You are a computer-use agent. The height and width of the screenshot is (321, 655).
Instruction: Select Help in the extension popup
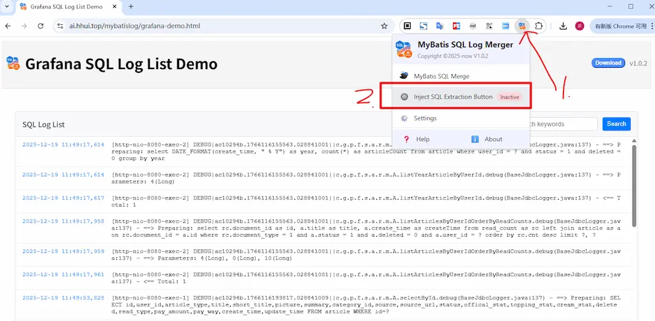click(423, 139)
